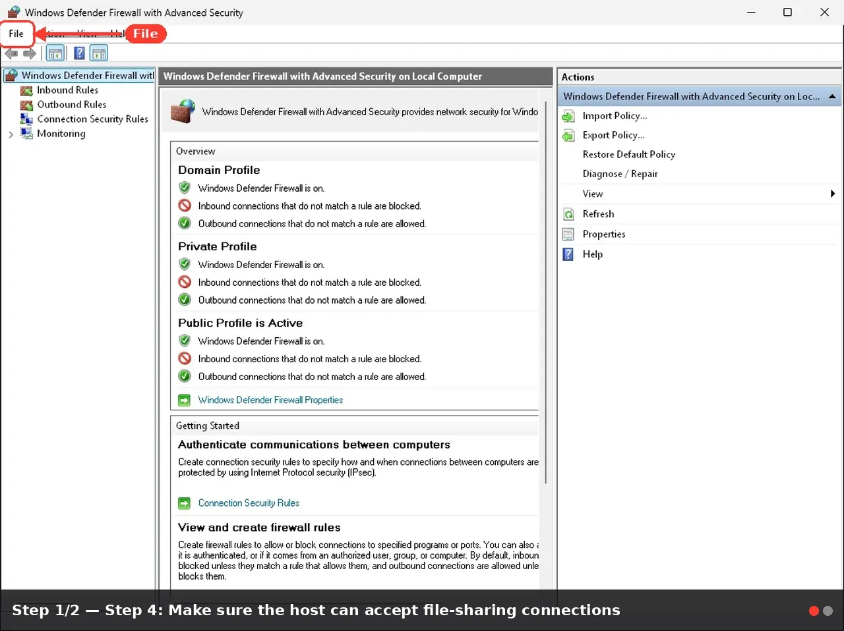Click the blocked inbound connections line under Private Profile
This screenshot has height=631, width=844.
[x=310, y=283]
